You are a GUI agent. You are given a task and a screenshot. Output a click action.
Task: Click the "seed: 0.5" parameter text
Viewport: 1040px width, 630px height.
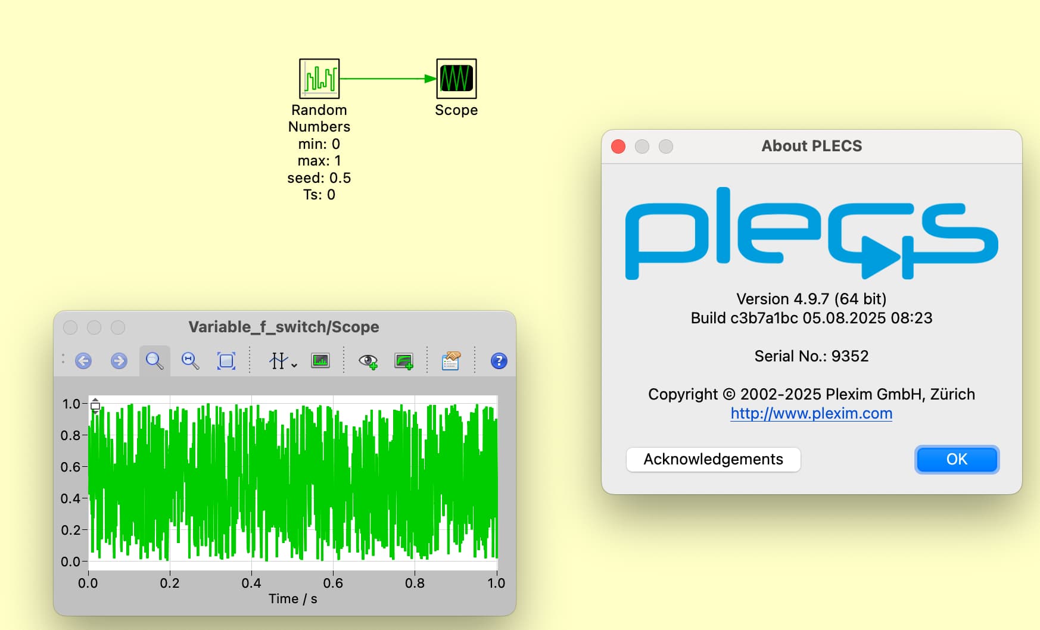click(319, 178)
